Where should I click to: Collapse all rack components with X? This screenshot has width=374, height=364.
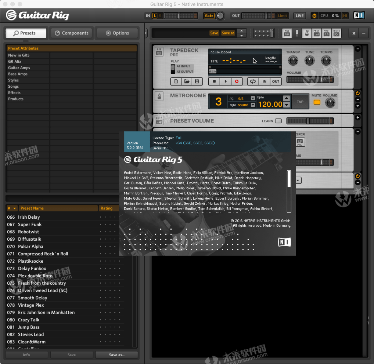(x=354, y=33)
